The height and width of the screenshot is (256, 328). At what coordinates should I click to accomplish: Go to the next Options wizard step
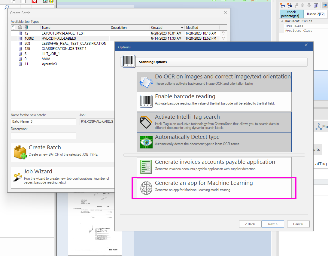pyautogui.click(x=273, y=224)
